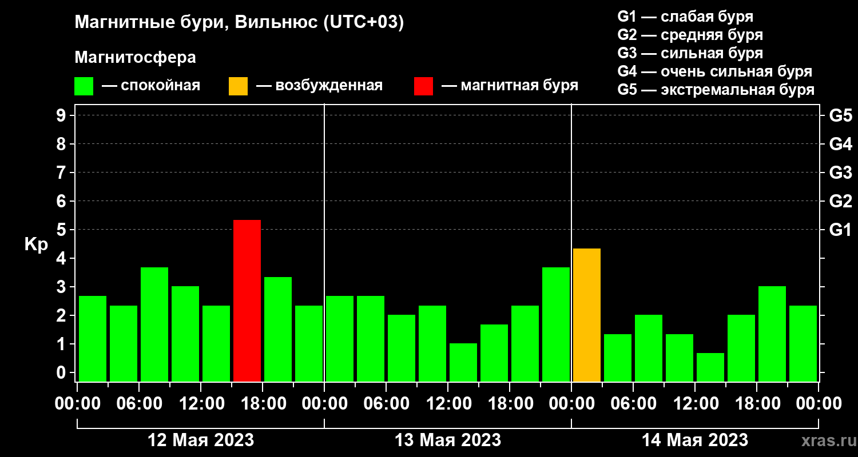Click 'G4 — очень сильная буря' legend line

pos(715,71)
